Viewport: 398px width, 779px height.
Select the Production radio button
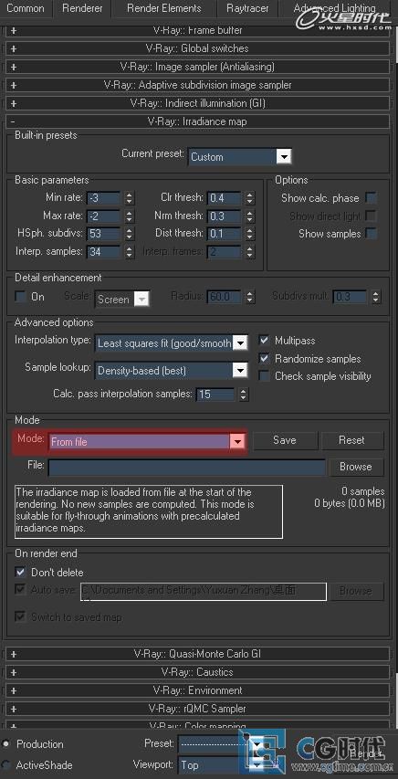click(5, 744)
